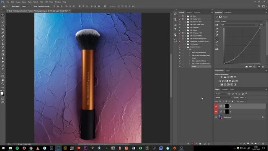Add an Invert adjustment

[222, 85]
